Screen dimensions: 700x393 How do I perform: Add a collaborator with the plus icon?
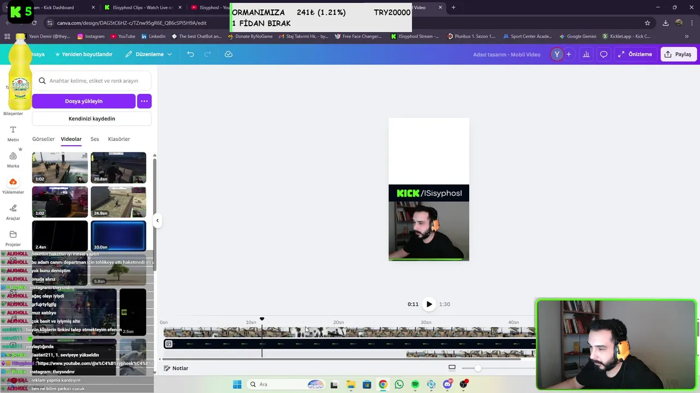[x=569, y=54]
